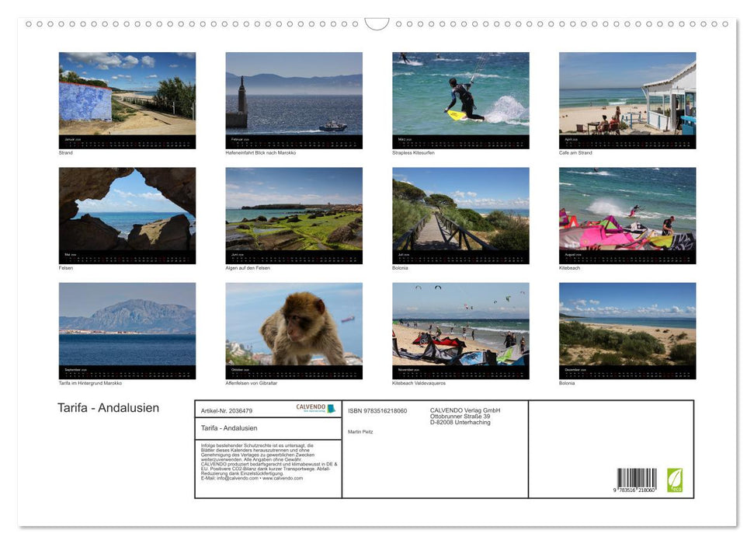754x544 pixels.
Task: Click the Bolonia boardwalk photo for Juli
Action: point(460,211)
